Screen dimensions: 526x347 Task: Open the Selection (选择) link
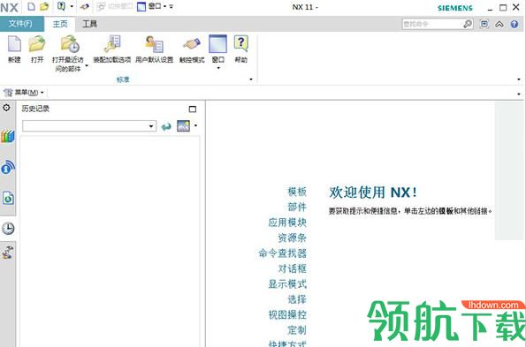pyautogui.click(x=297, y=299)
